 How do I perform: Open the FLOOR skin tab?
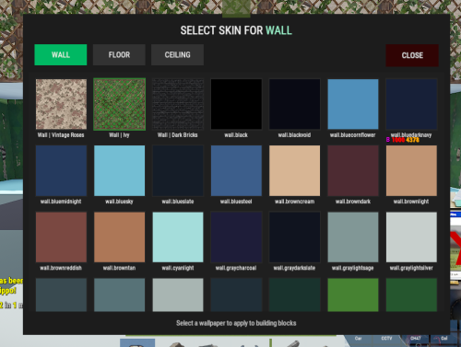click(119, 54)
